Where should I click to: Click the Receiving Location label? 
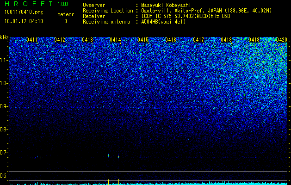tap(108, 11)
